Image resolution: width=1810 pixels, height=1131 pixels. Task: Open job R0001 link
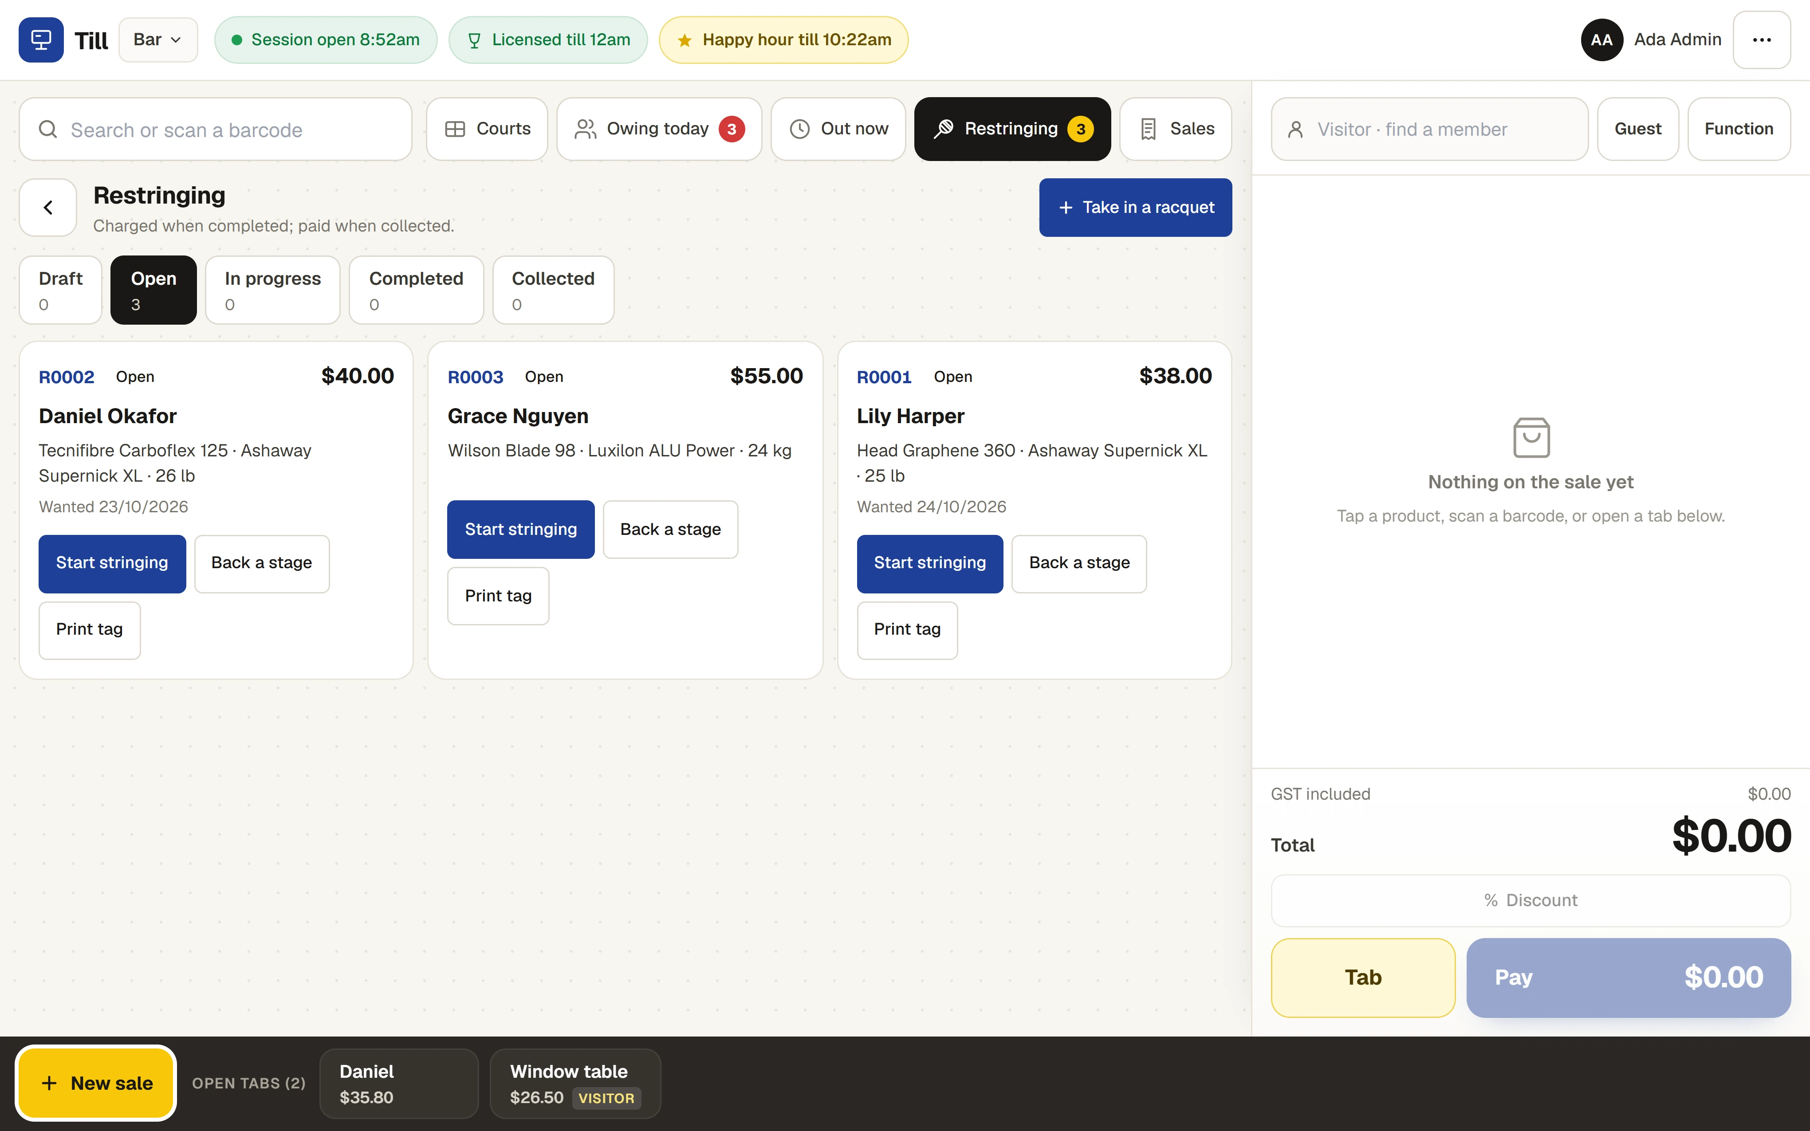[883, 377]
